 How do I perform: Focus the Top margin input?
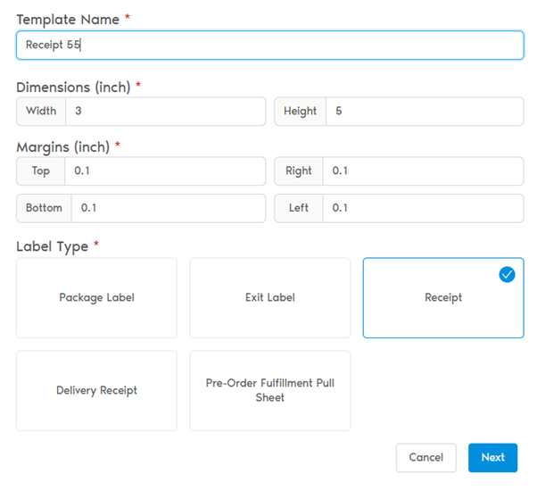(x=165, y=171)
